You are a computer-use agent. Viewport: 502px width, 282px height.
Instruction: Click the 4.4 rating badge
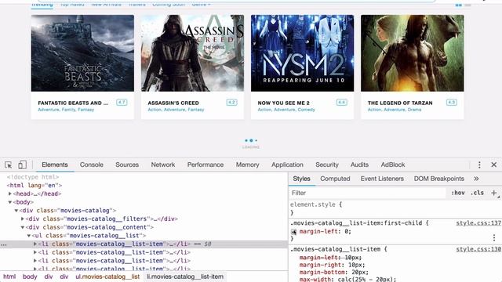pyautogui.click(x=342, y=103)
